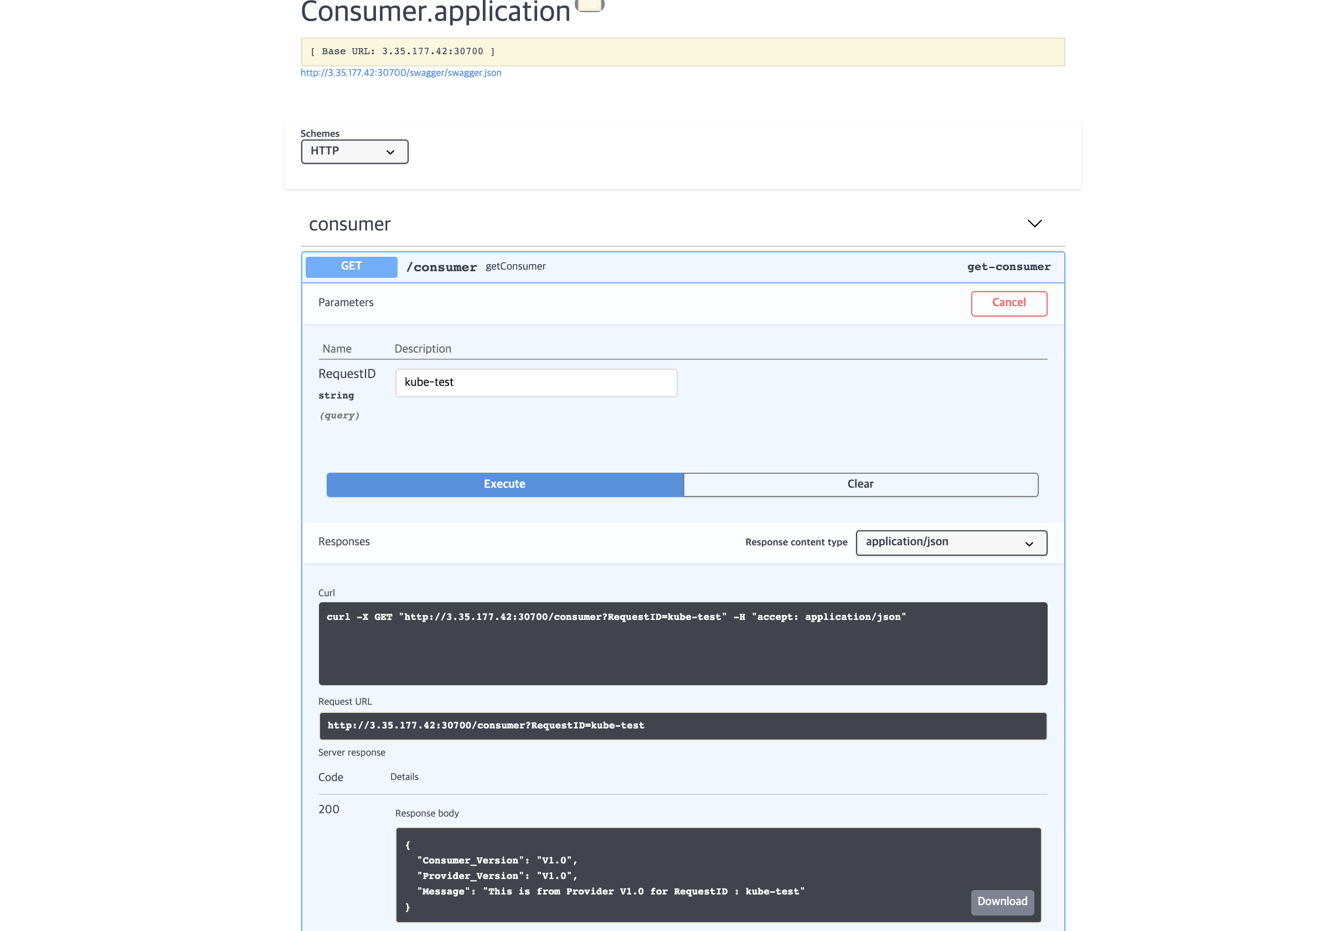Screen dimensions: 1340x931
Task: Click the Consumer.application title
Action: click(x=435, y=12)
